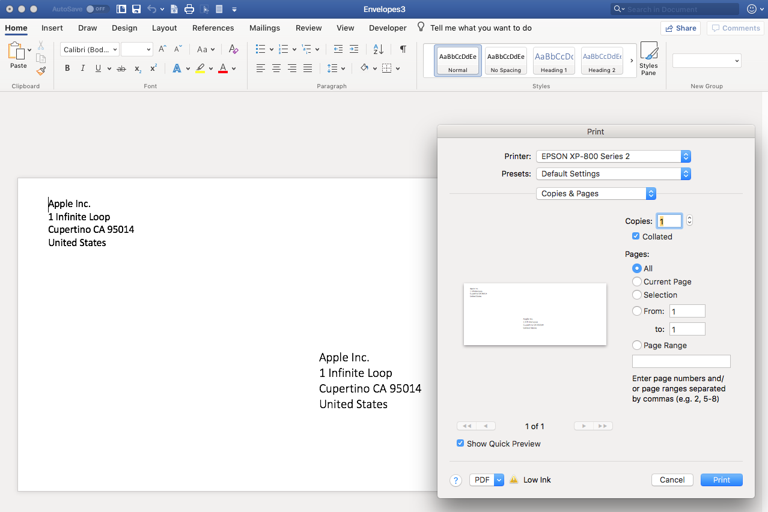The image size is (768, 512).
Task: Apply the Heading 1 style
Action: (x=554, y=61)
